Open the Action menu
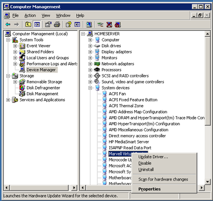The image size is (213, 201). 30,15
